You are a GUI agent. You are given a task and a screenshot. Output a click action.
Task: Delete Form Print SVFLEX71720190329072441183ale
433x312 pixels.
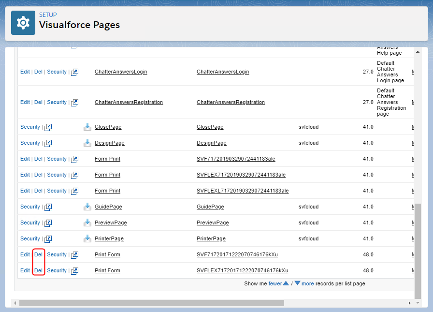pyautogui.click(x=38, y=175)
